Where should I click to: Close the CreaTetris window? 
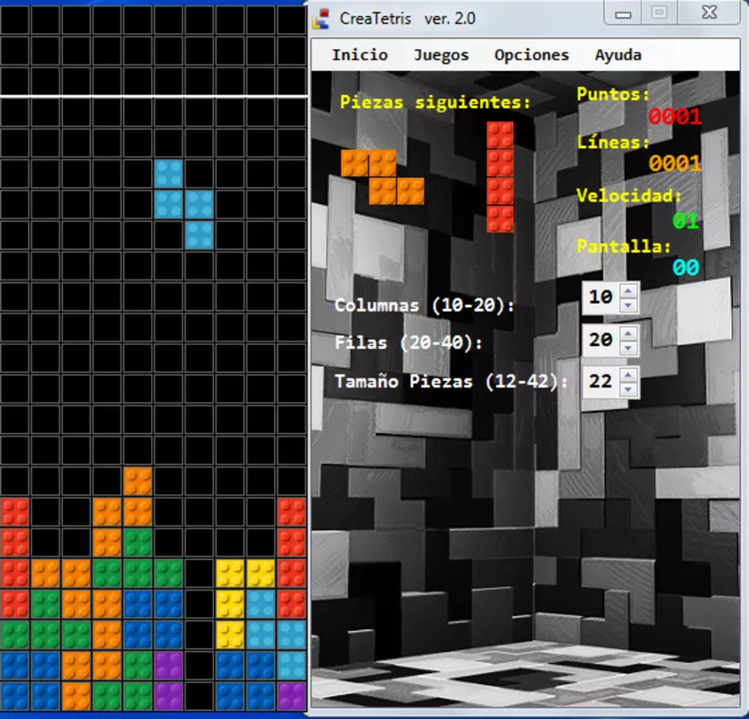[x=709, y=13]
